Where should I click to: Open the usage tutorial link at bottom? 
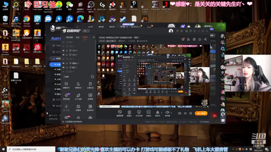pyautogui.click(x=74, y=122)
